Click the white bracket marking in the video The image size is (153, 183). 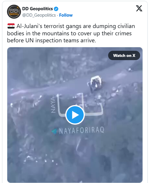coord(80,105)
